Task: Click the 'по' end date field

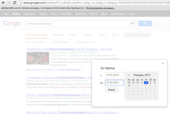Action: [114, 83]
